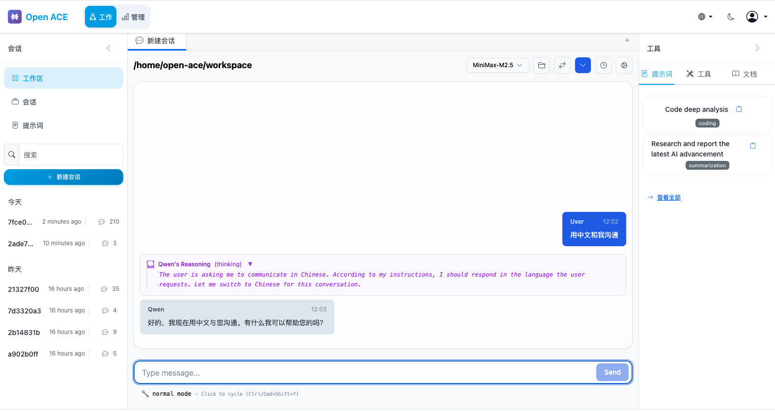Select the Code deep analysis card

coord(707,114)
